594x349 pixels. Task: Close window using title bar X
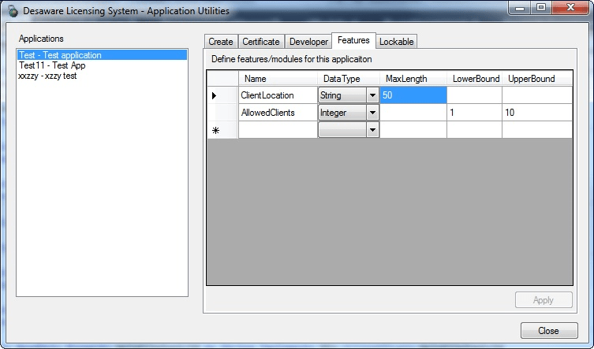tap(570, 8)
